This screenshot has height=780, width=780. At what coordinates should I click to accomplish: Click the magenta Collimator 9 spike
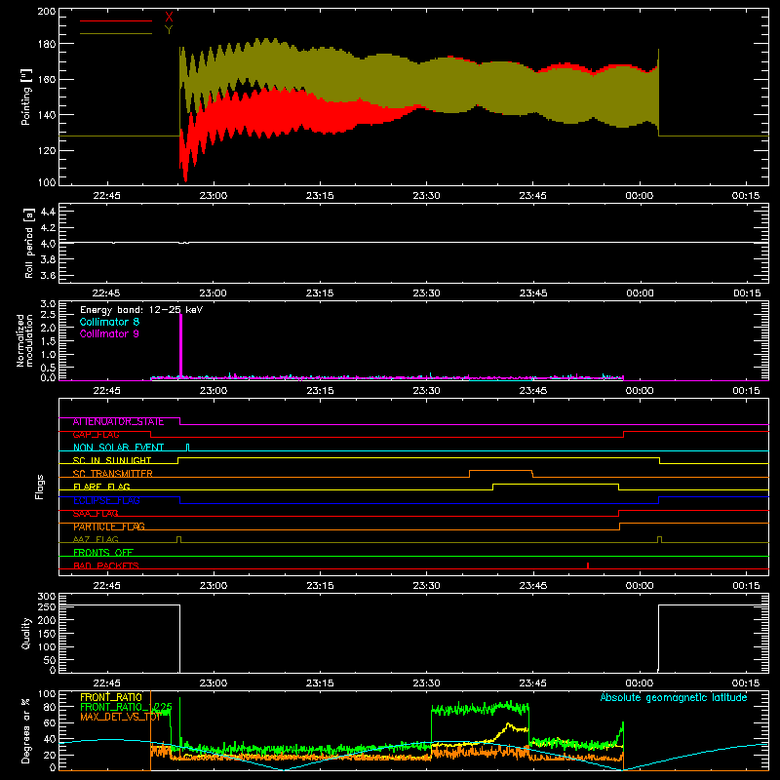(x=180, y=346)
